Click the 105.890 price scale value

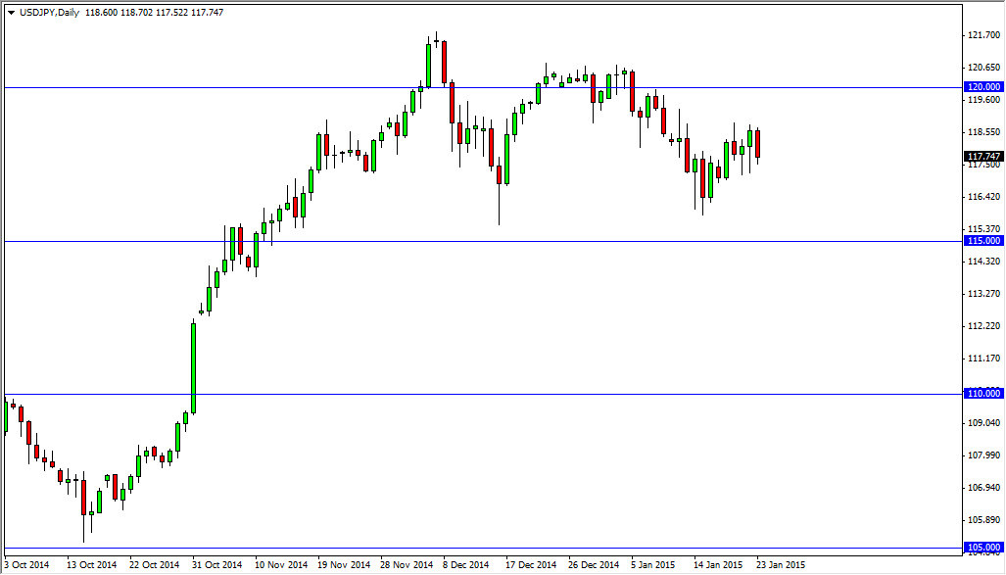click(x=983, y=520)
